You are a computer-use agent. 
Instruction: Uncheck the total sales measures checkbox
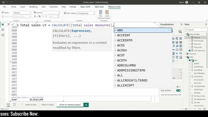point(189,51)
